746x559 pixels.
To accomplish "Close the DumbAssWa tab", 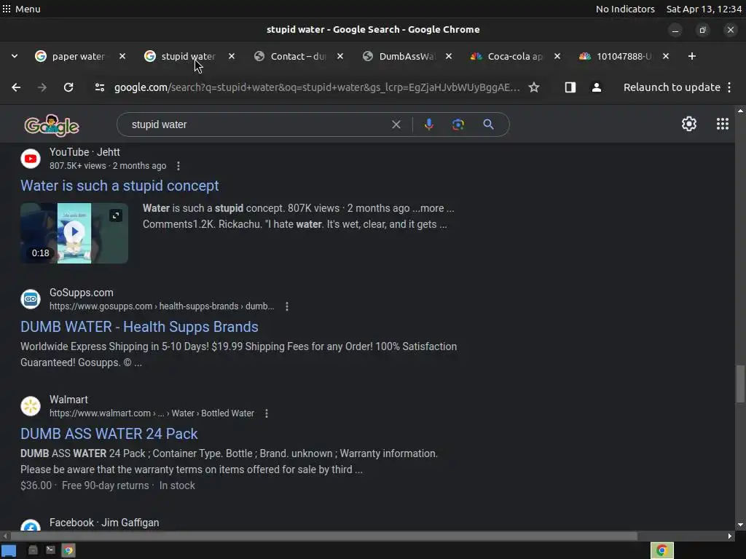I will pyautogui.click(x=448, y=56).
